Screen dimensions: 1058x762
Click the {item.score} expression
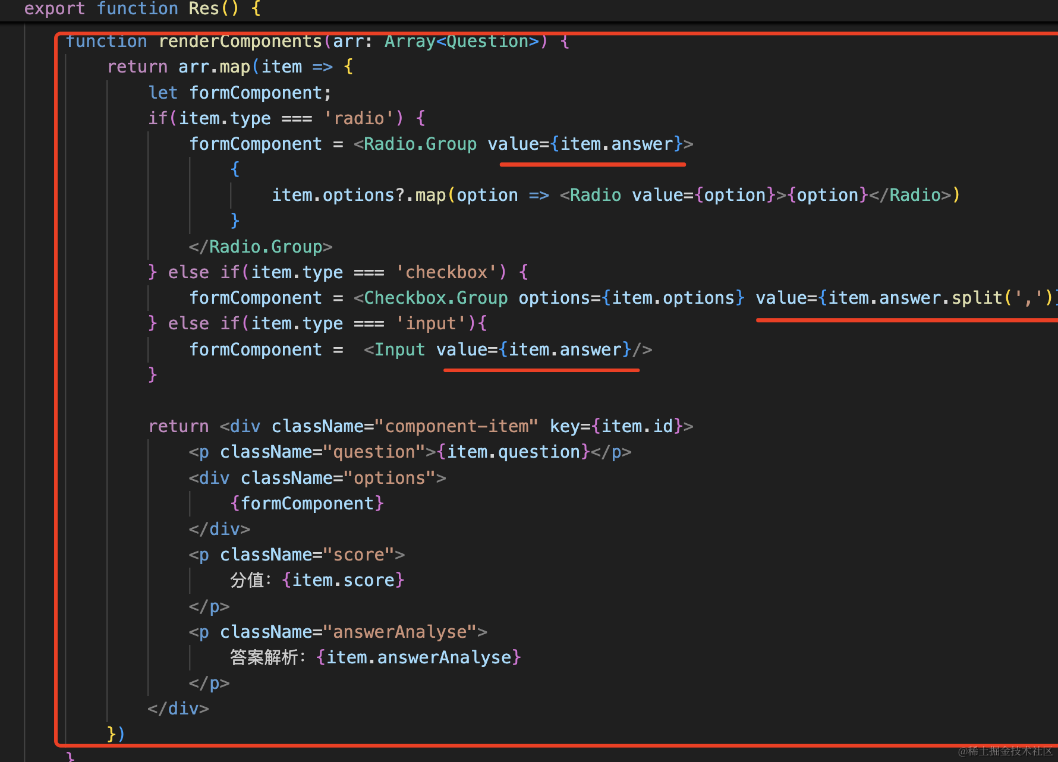pos(343,580)
